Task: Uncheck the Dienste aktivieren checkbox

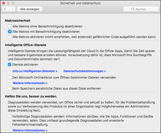Action: 9,65
